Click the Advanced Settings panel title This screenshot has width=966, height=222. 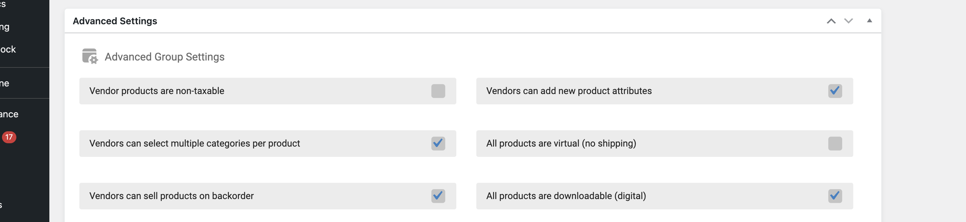click(x=115, y=21)
